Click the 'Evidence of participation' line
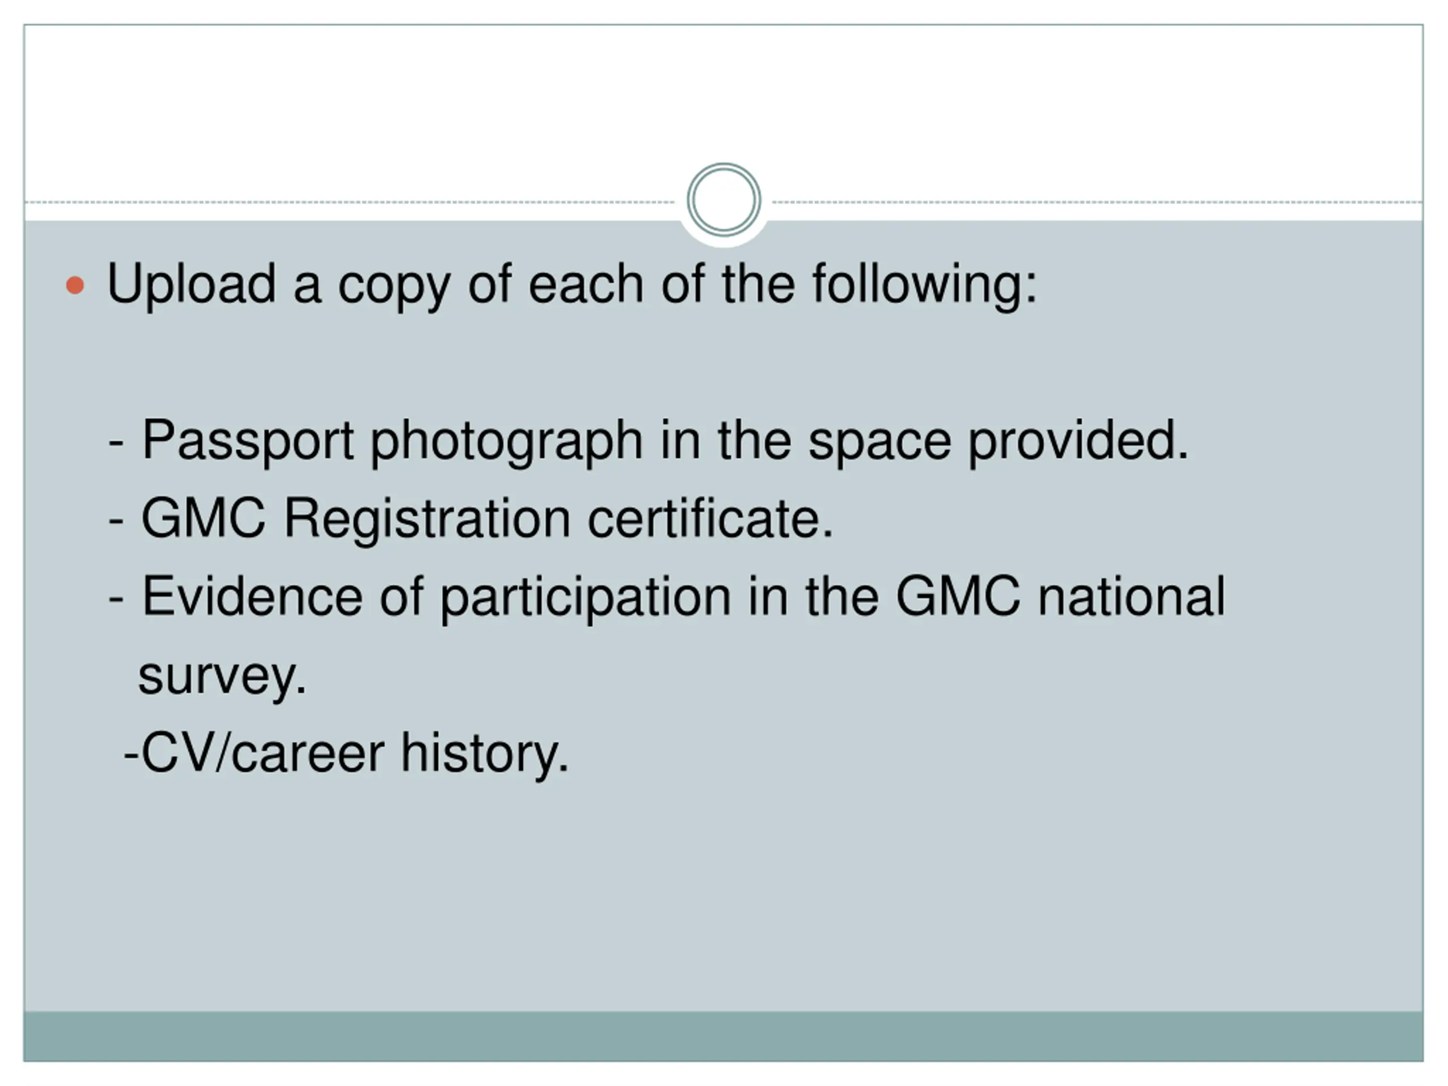Viewport: 1448px width, 1086px height. point(666,598)
